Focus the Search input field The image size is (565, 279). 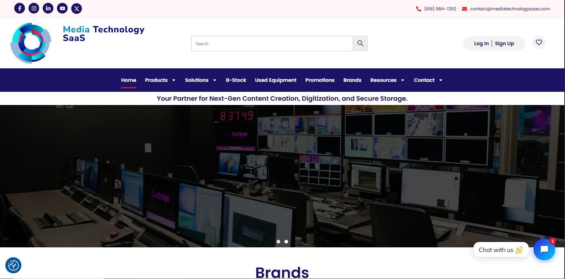pos(272,43)
